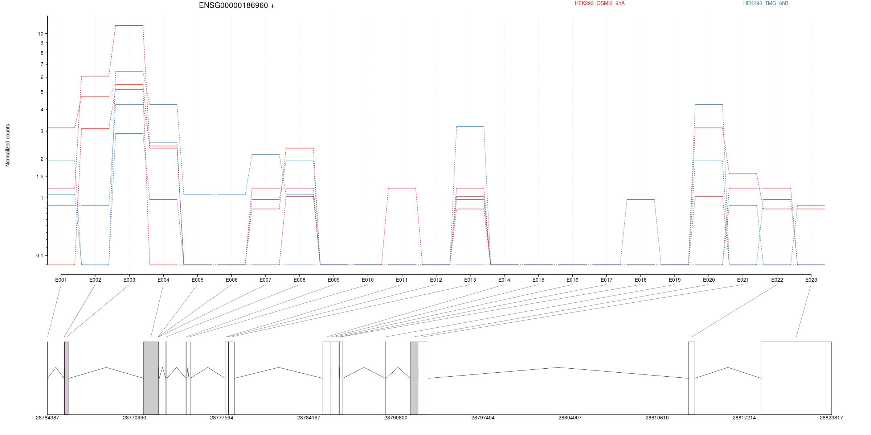Click y-axis tick value 9

[42, 43]
